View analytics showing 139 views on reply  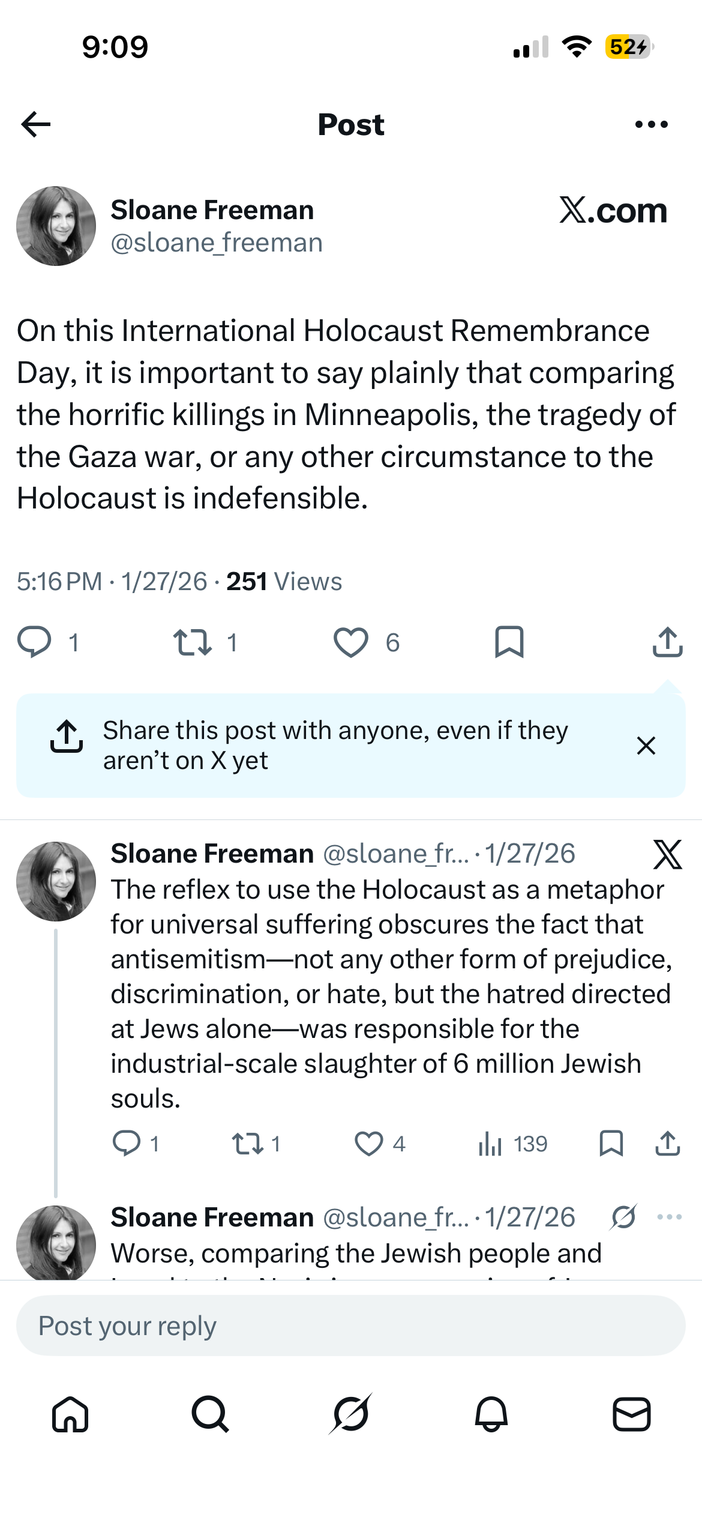pyautogui.click(x=512, y=1144)
